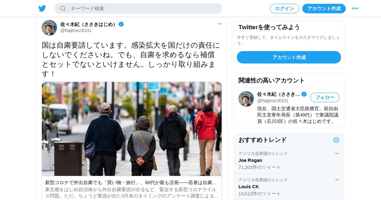Open the article image of elderly pedestrians
Screen dimensions: 381x200
[132, 129]
